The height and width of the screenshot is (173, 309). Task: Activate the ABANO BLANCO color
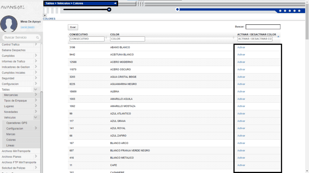241,47
